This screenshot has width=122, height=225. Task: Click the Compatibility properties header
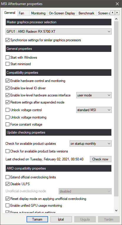click(x=58, y=73)
